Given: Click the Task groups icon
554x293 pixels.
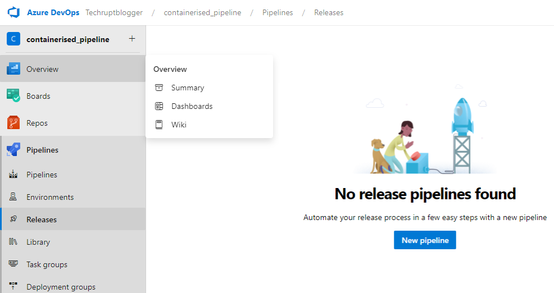Looking at the screenshot, I should coord(13,264).
